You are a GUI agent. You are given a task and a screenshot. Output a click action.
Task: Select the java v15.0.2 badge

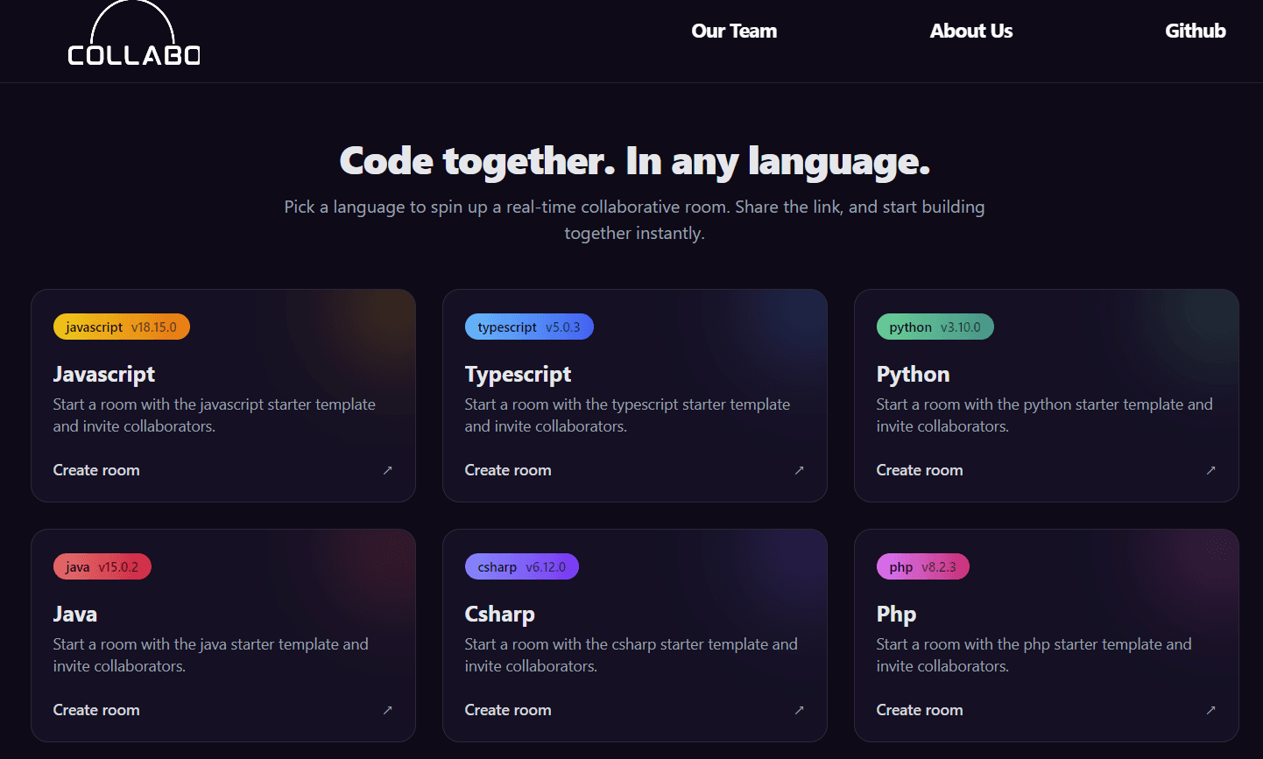point(102,566)
